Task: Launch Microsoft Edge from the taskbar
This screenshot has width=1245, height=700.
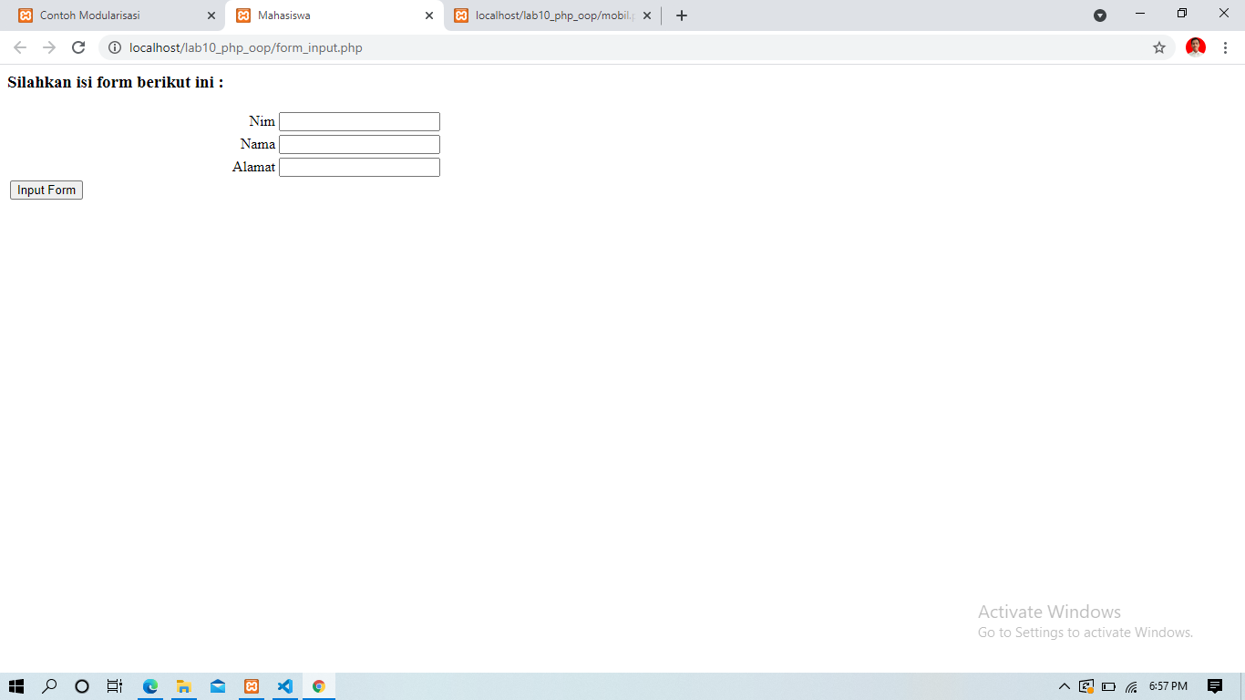Action: click(x=150, y=686)
